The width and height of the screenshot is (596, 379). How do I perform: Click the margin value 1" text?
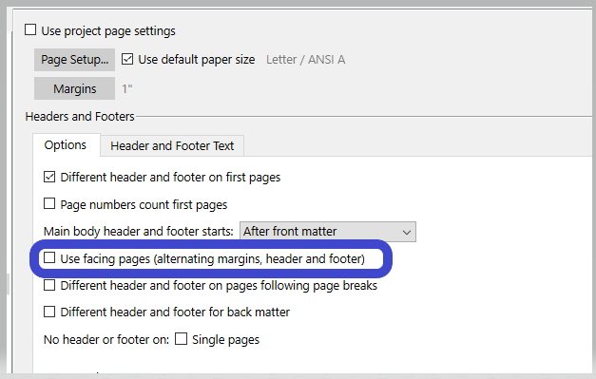tap(127, 89)
